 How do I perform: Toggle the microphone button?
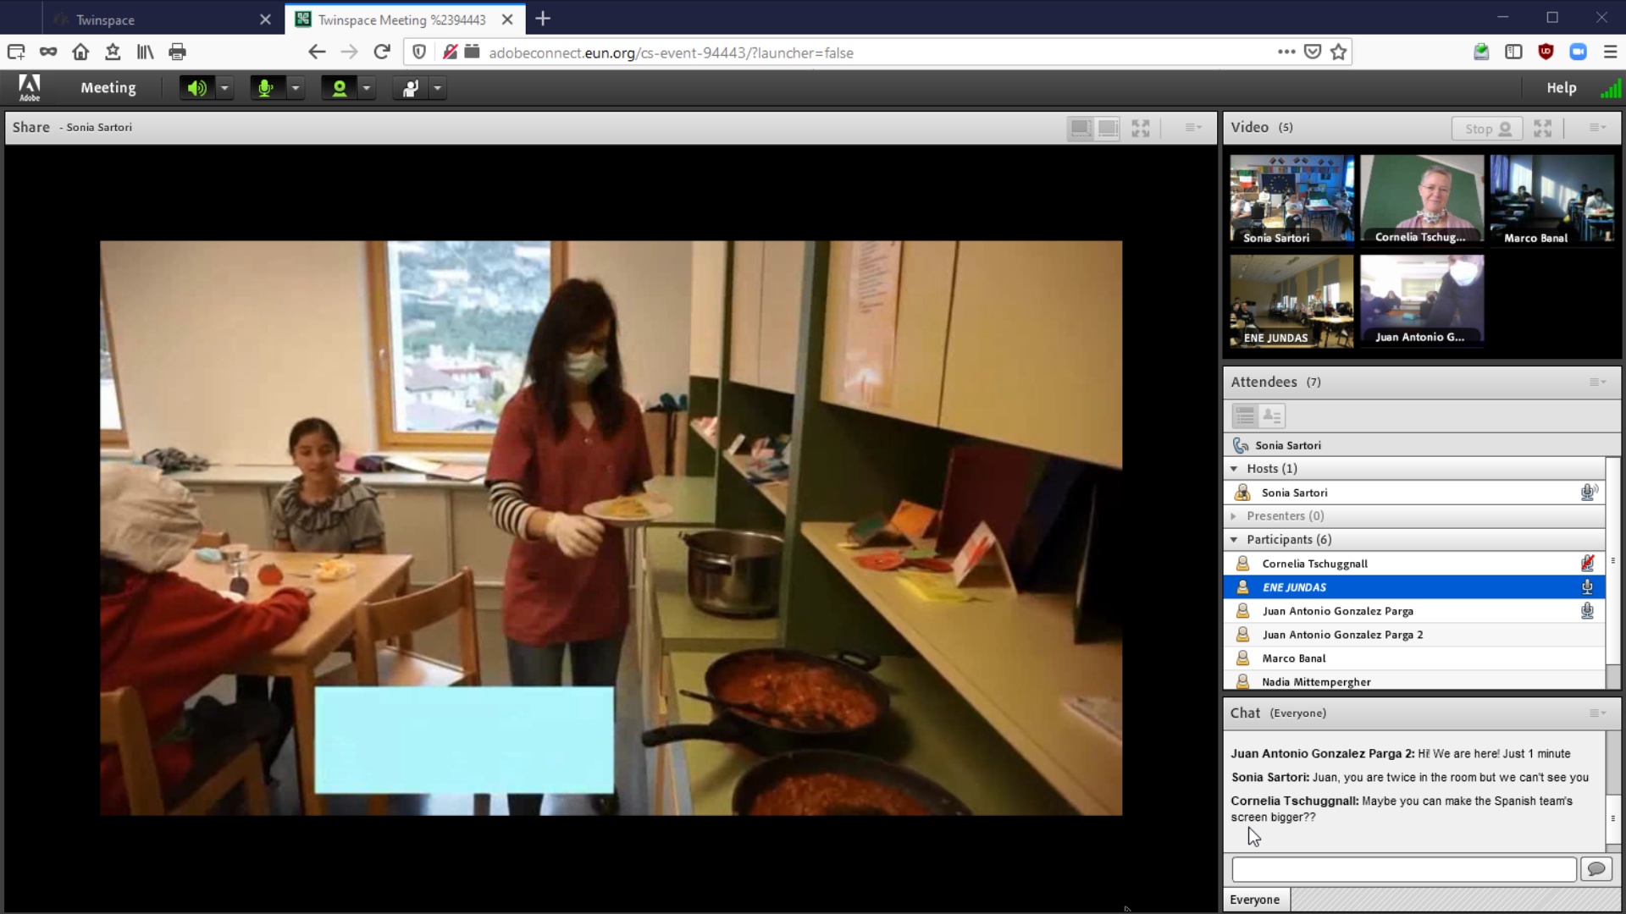click(x=266, y=88)
